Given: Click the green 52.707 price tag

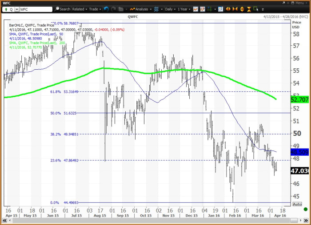Looking at the screenshot, I should (x=300, y=99).
